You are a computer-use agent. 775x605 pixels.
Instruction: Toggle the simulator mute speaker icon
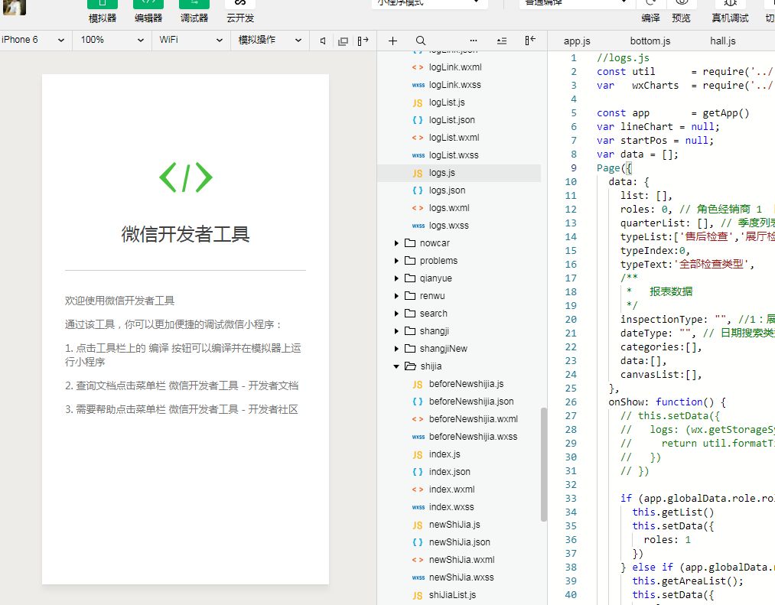(323, 41)
